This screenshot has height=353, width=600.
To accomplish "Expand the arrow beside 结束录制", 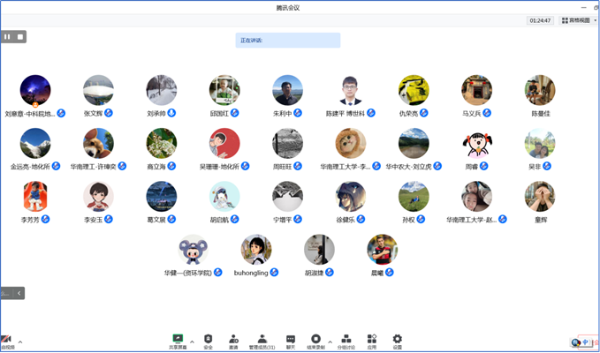I will tap(330, 340).
